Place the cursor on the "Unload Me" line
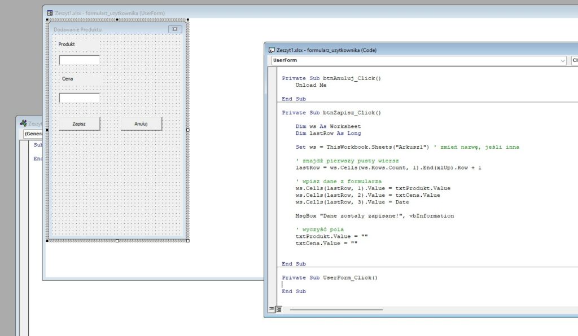This screenshot has height=336, width=578. point(311,85)
